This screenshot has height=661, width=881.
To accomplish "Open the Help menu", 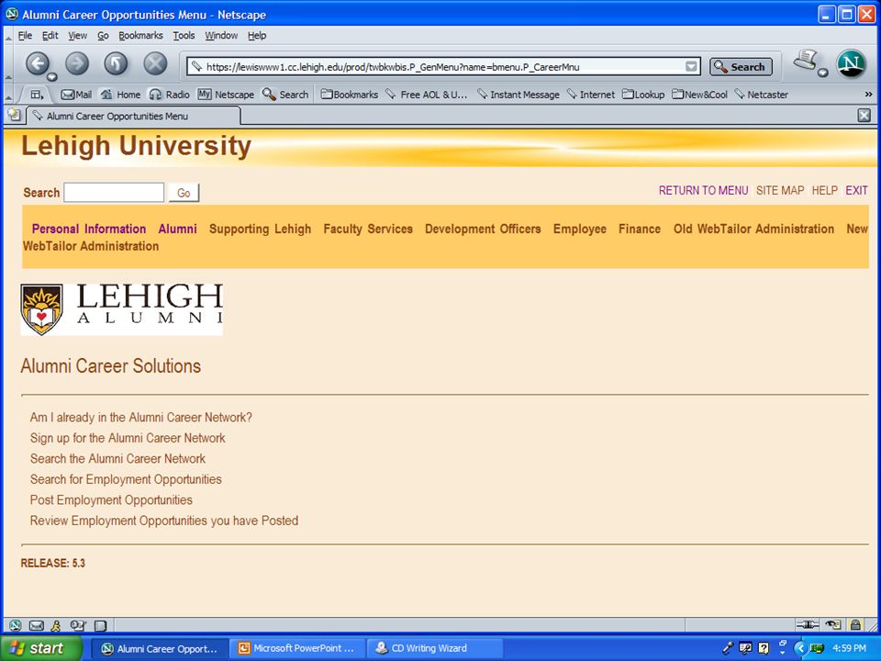I will 257,36.
